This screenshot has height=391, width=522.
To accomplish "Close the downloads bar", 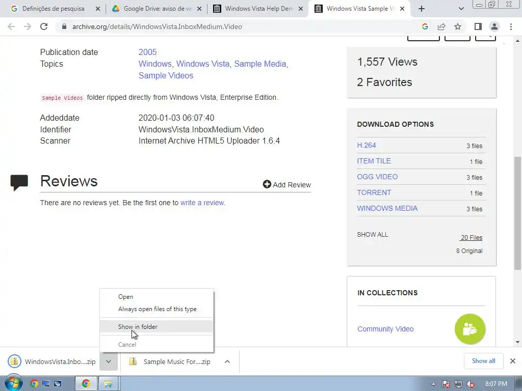I will (x=513, y=361).
